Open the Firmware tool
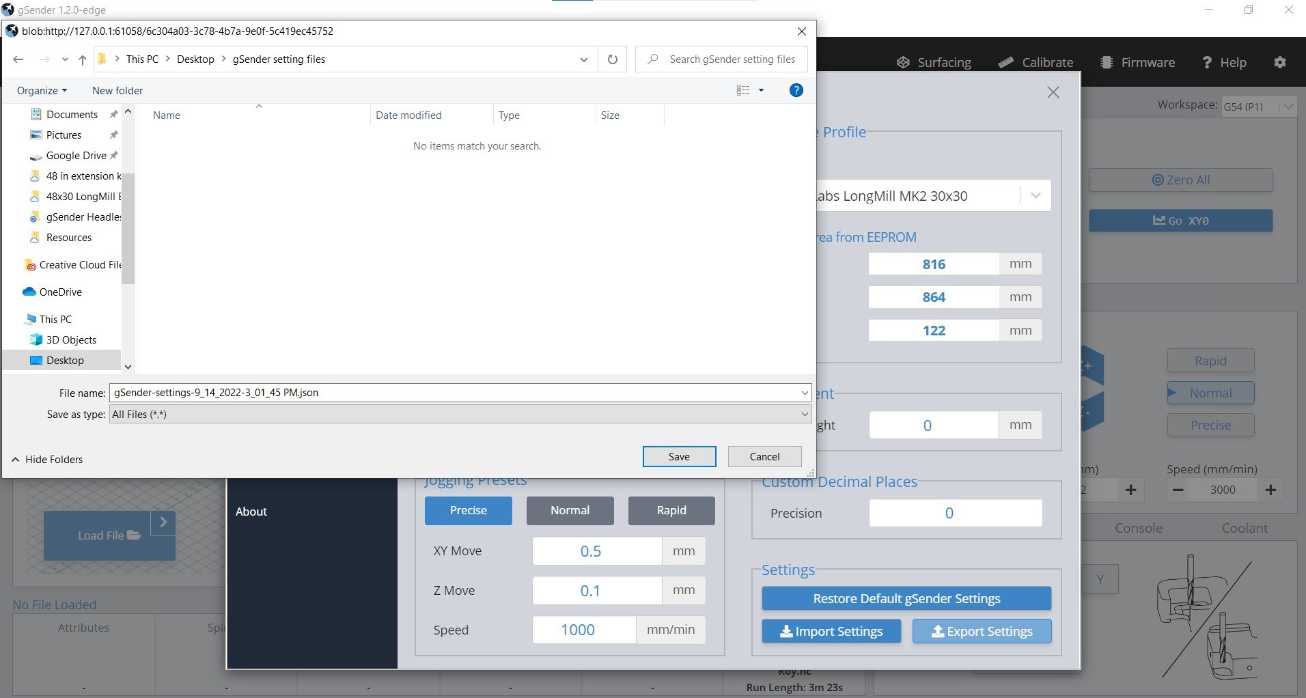The image size is (1306, 698). tap(1137, 62)
